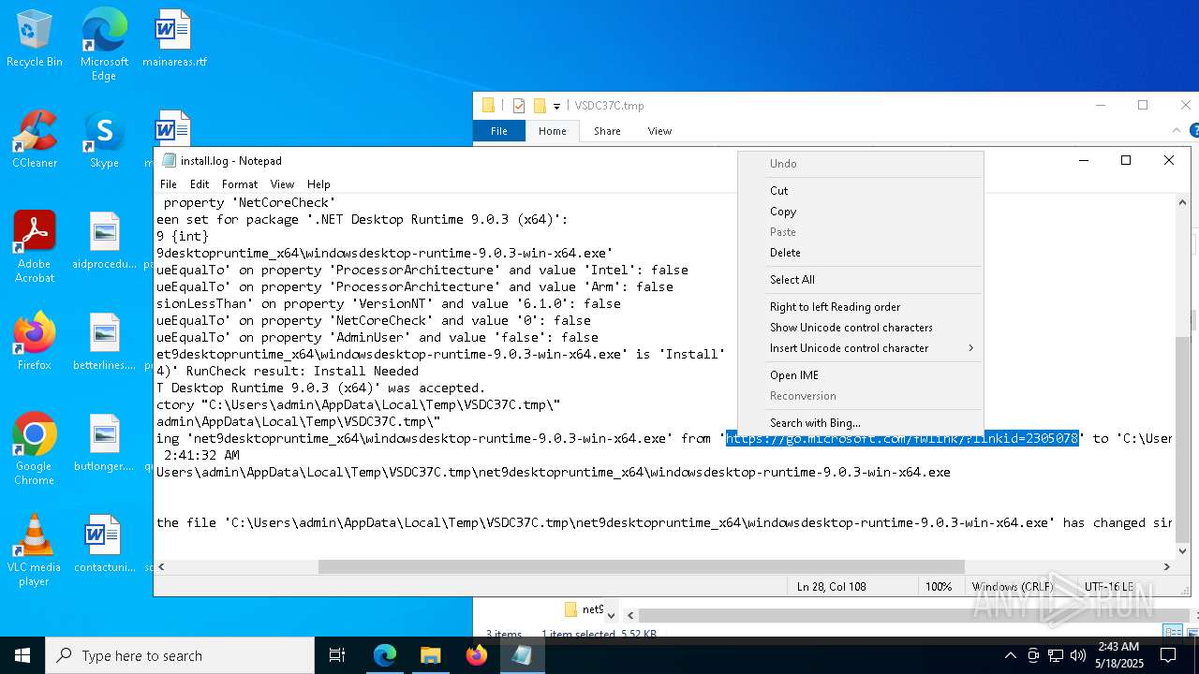The image size is (1199, 674).
Task: Open Task View on taskbar
Action: [x=337, y=655]
